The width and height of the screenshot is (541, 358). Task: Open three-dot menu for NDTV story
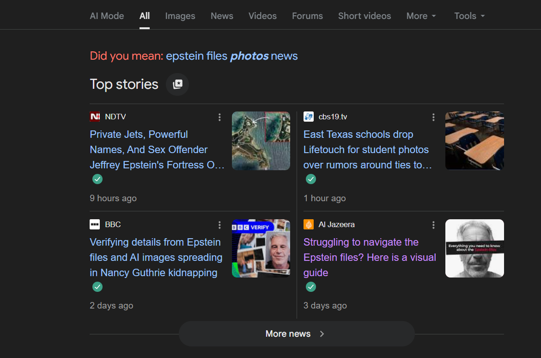(x=219, y=117)
